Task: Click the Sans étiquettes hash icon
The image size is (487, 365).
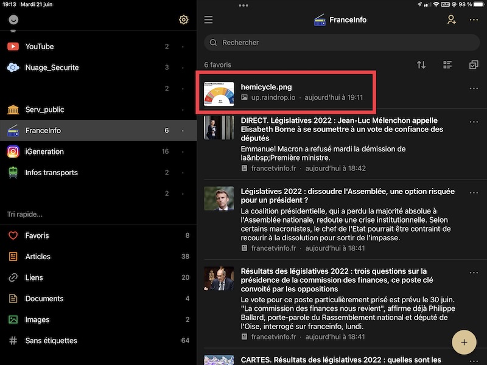Action: (x=13, y=341)
